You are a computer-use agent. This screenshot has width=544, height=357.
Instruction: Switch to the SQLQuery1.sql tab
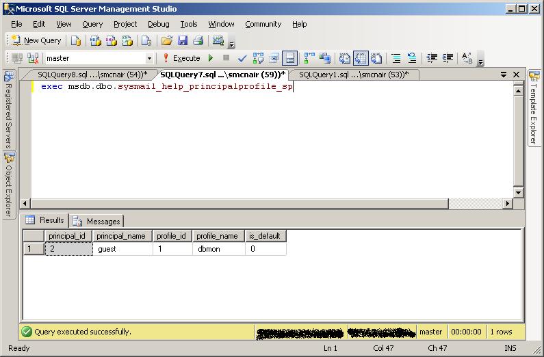pyautogui.click(x=354, y=75)
